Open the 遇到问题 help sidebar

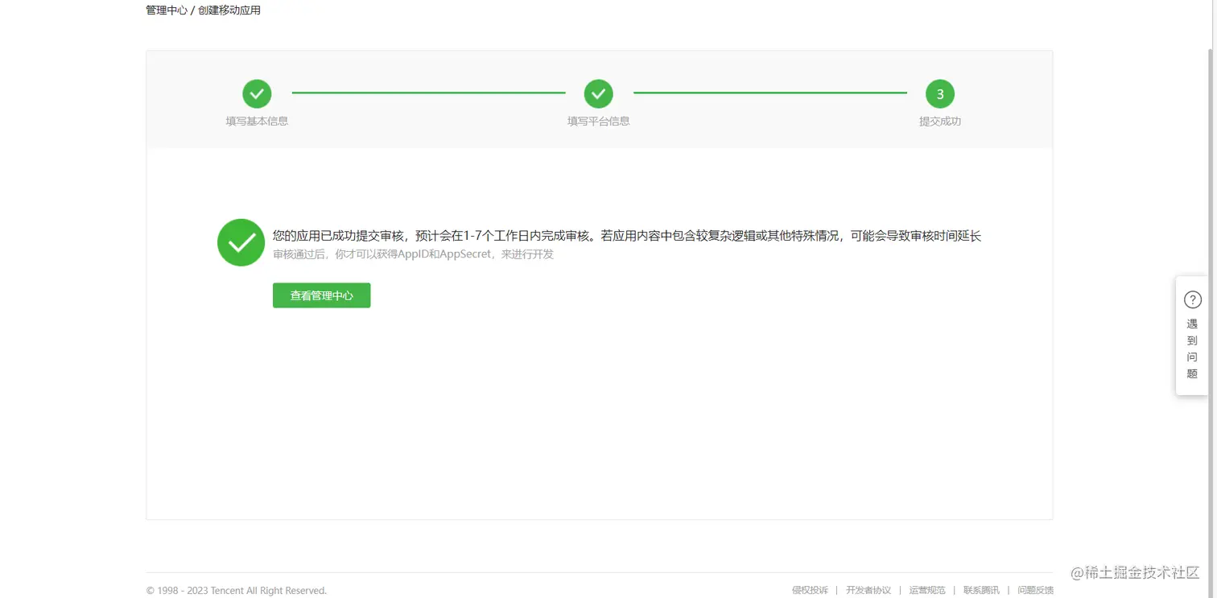[x=1192, y=348]
